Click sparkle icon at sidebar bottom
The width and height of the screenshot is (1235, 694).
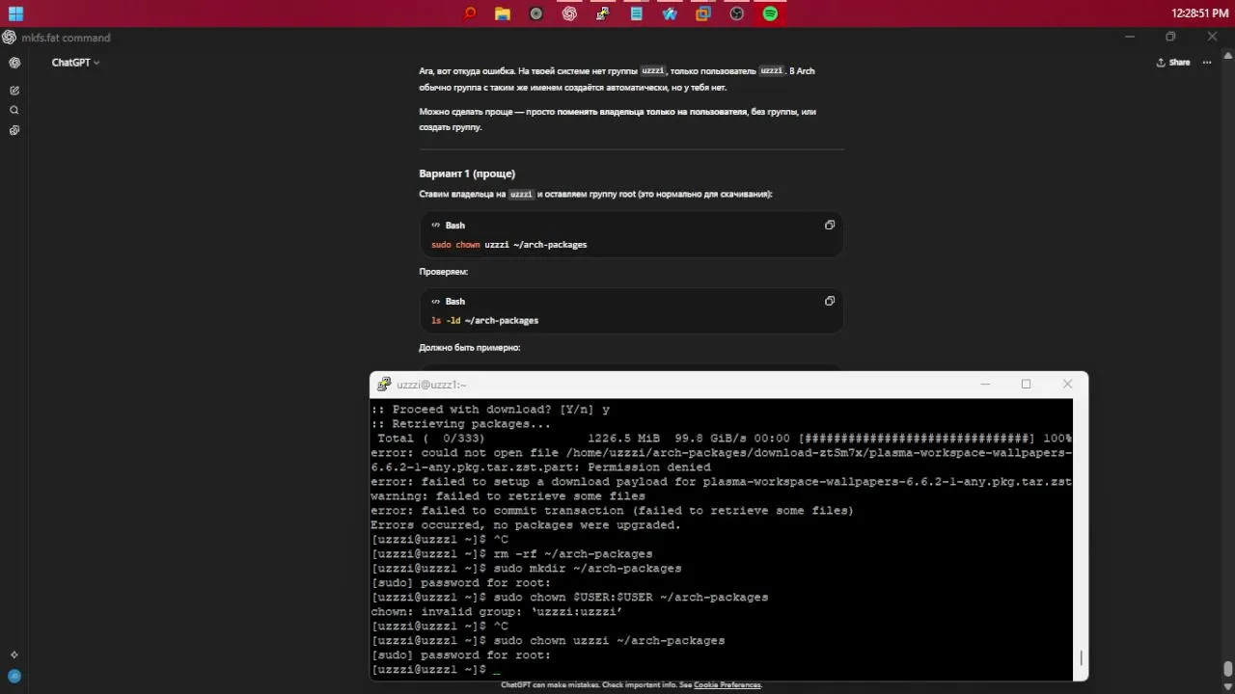14,655
